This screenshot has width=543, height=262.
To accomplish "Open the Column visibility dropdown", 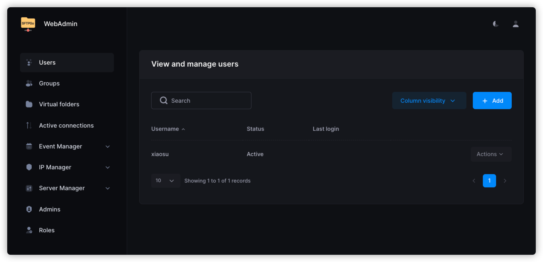I will (x=429, y=101).
